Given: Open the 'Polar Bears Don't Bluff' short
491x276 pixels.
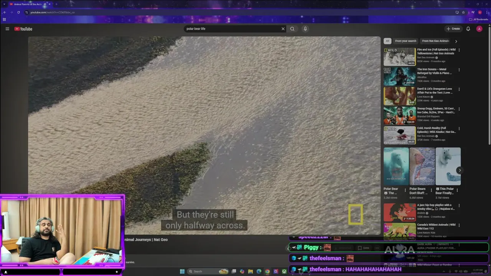Looking at the screenshot, I should [x=422, y=166].
